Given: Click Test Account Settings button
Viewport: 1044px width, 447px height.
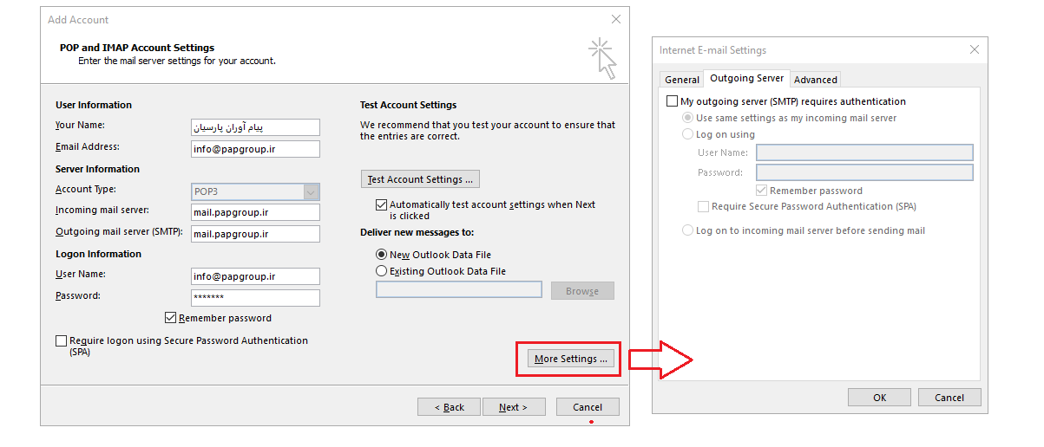Looking at the screenshot, I should [420, 179].
